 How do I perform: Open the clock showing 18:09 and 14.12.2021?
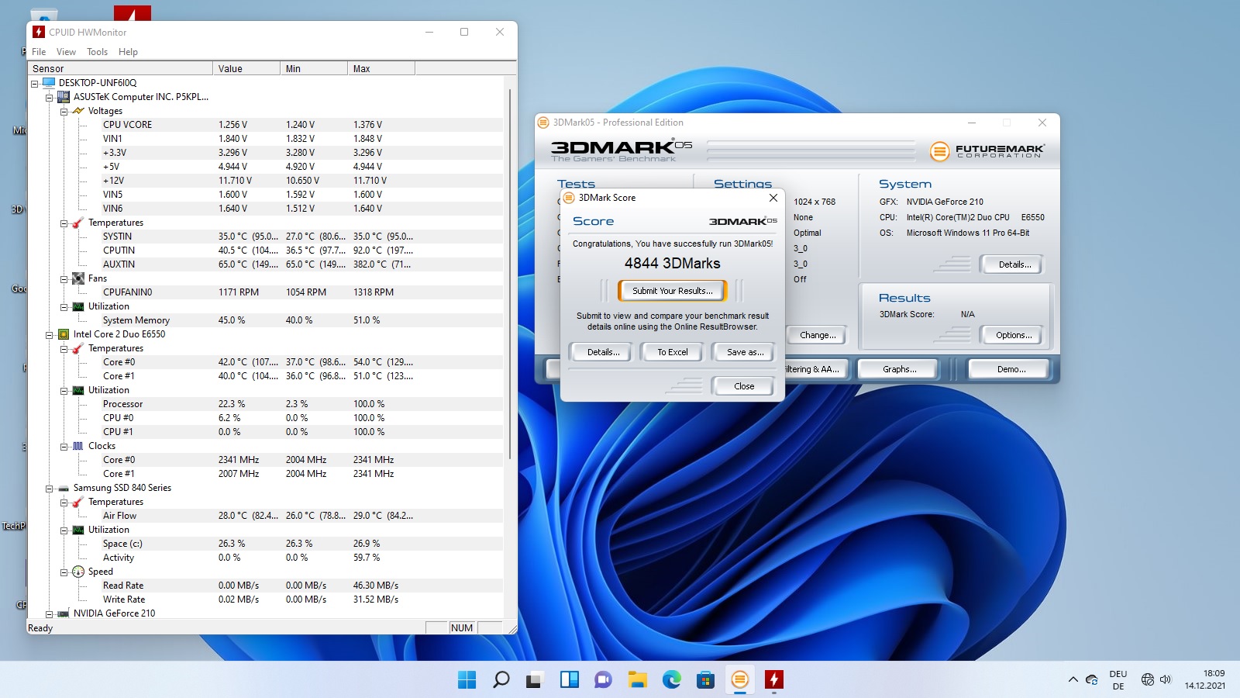[1204, 679]
